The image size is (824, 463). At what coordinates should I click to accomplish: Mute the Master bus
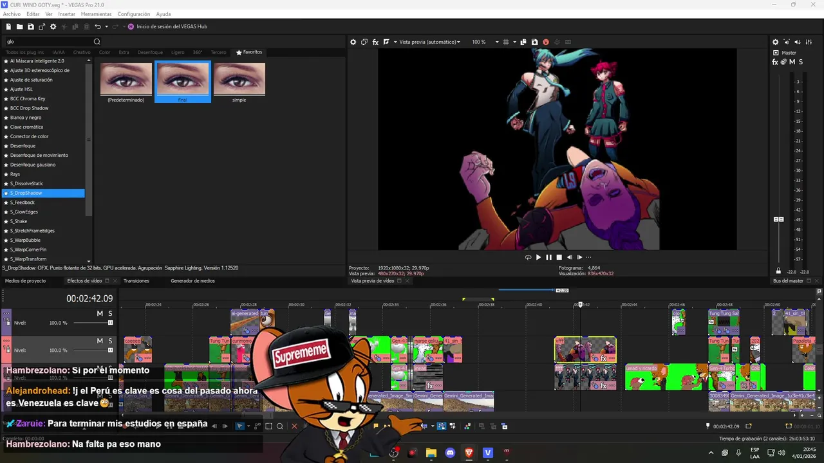click(x=792, y=62)
